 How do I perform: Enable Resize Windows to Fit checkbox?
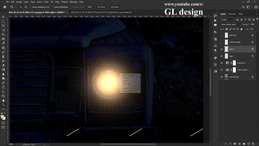[31, 7]
